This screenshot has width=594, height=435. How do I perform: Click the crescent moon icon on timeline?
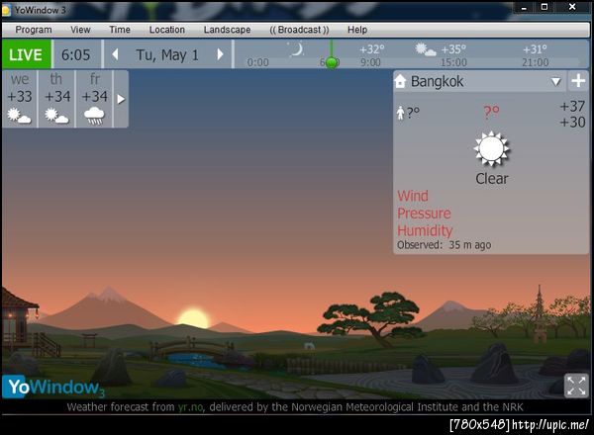[x=297, y=49]
